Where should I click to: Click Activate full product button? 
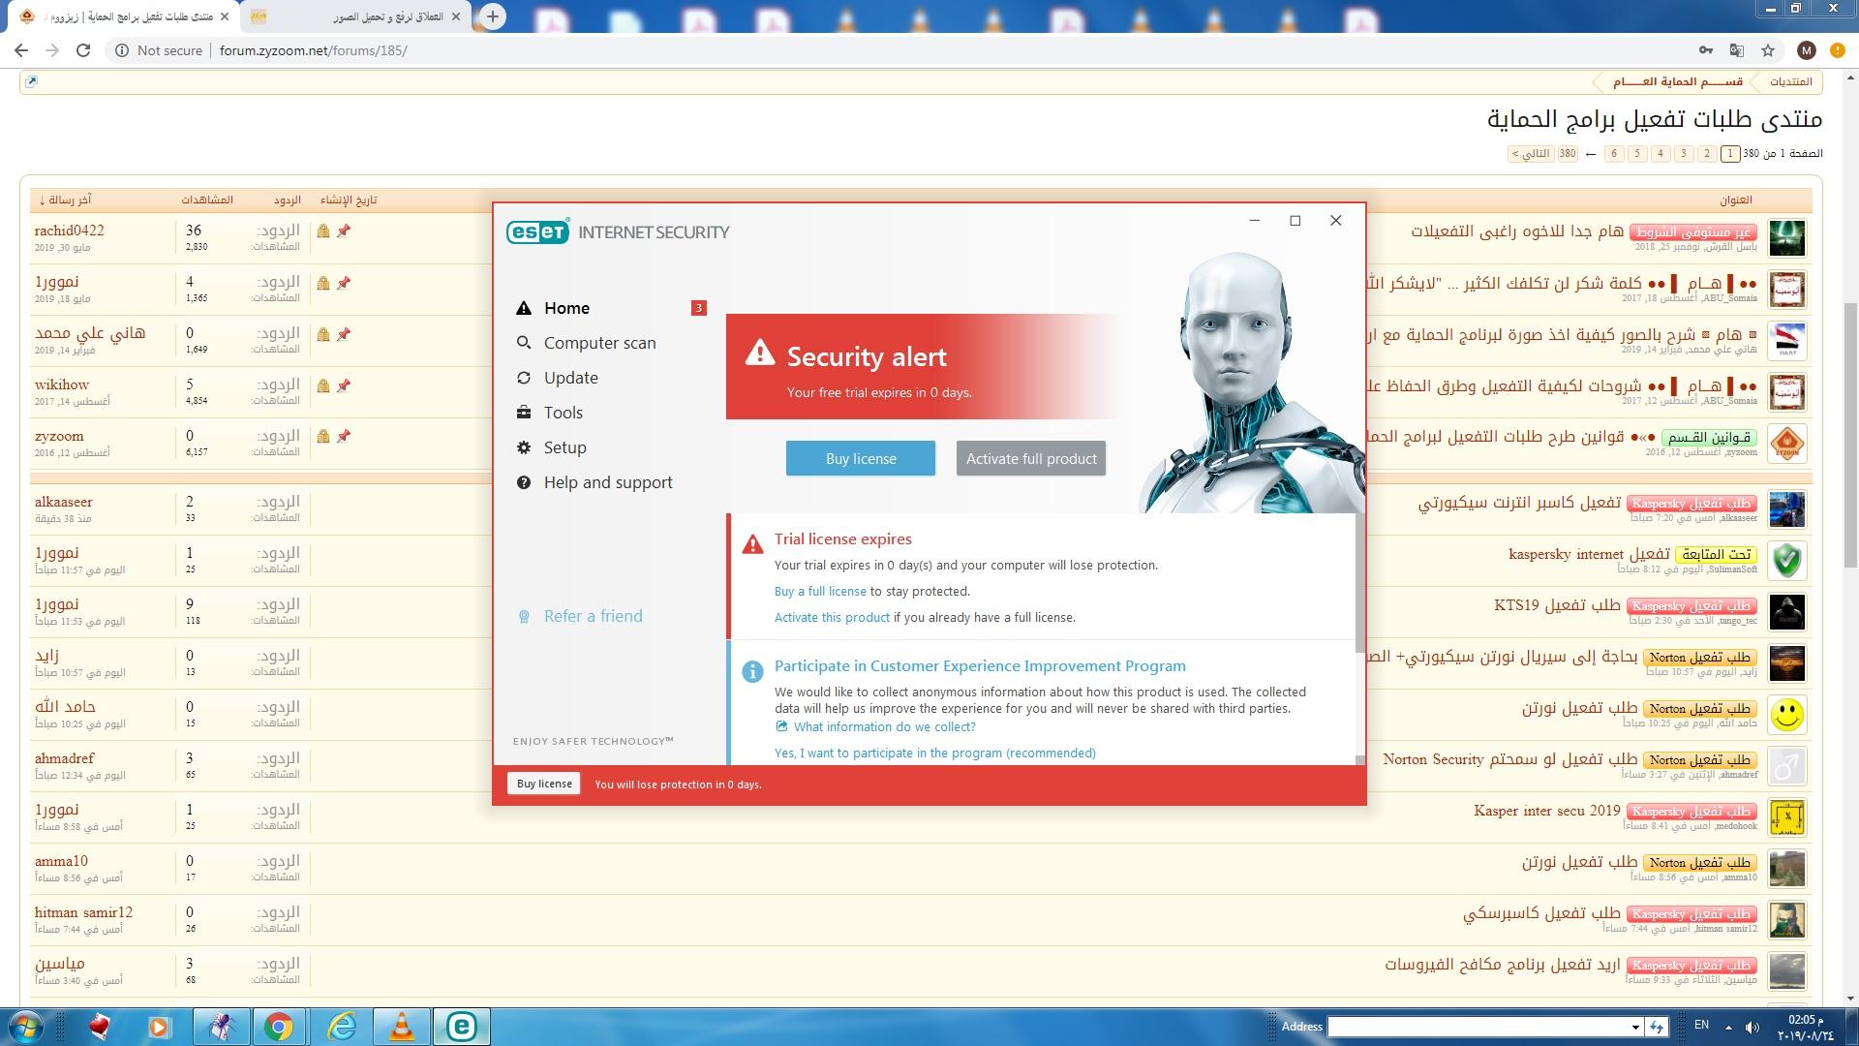(x=1031, y=458)
